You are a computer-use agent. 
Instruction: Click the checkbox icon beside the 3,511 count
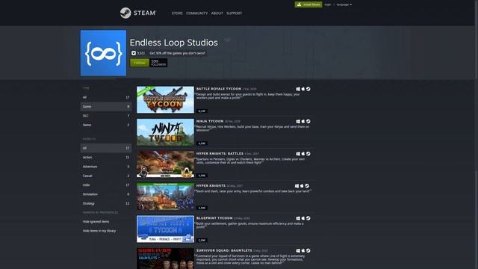[134, 53]
